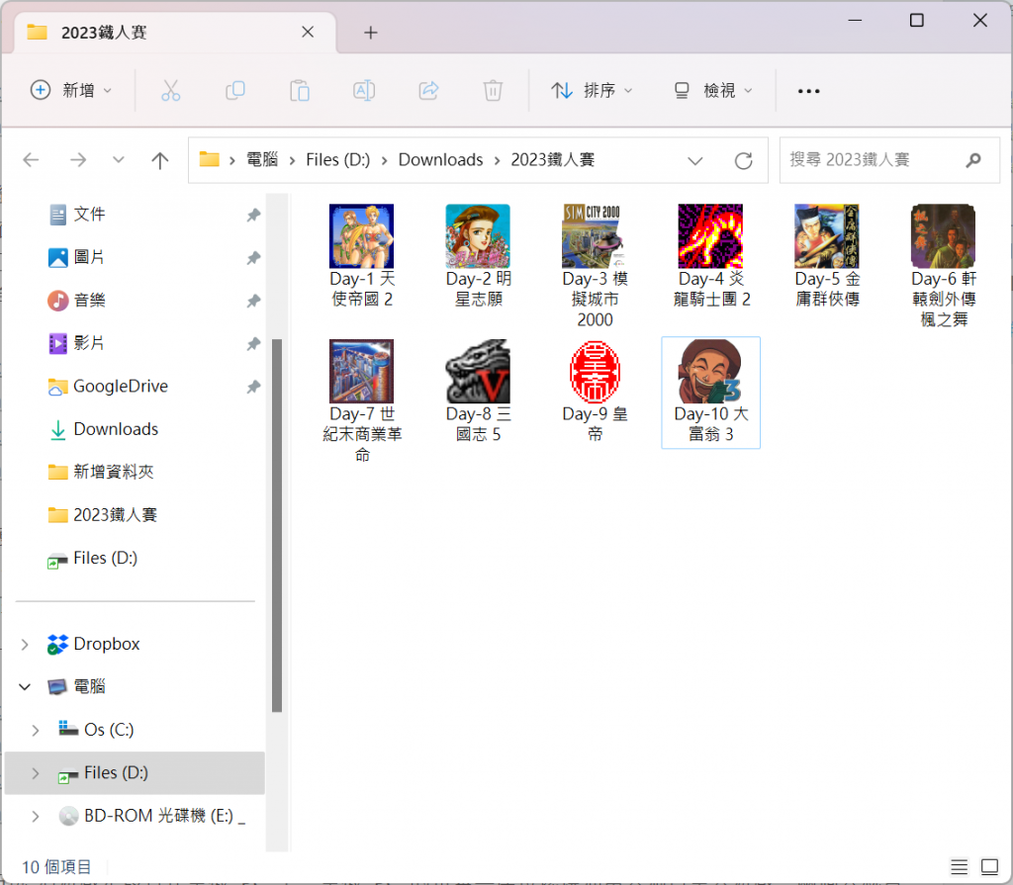
Task: Select Day-8 三國志 5 file
Action: [x=478, y=391]
